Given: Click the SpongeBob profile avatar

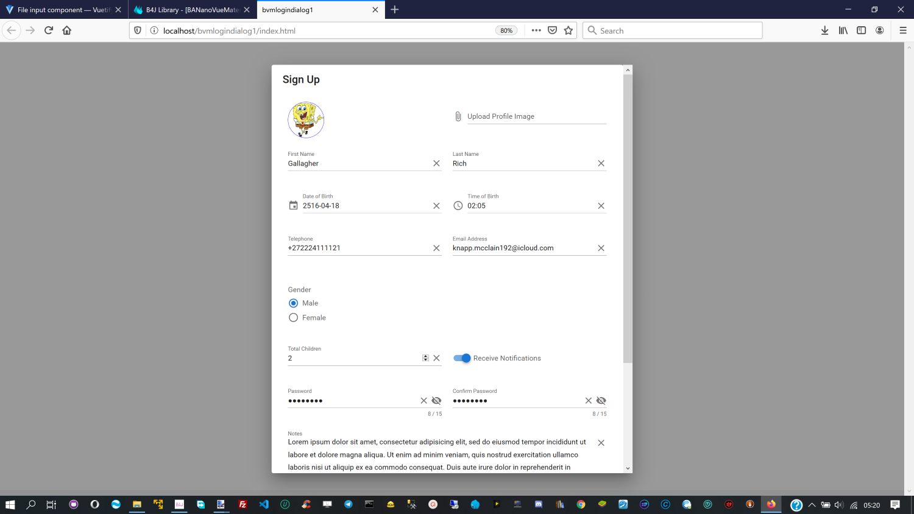Looking at the screenshot, I should point(306,120).
